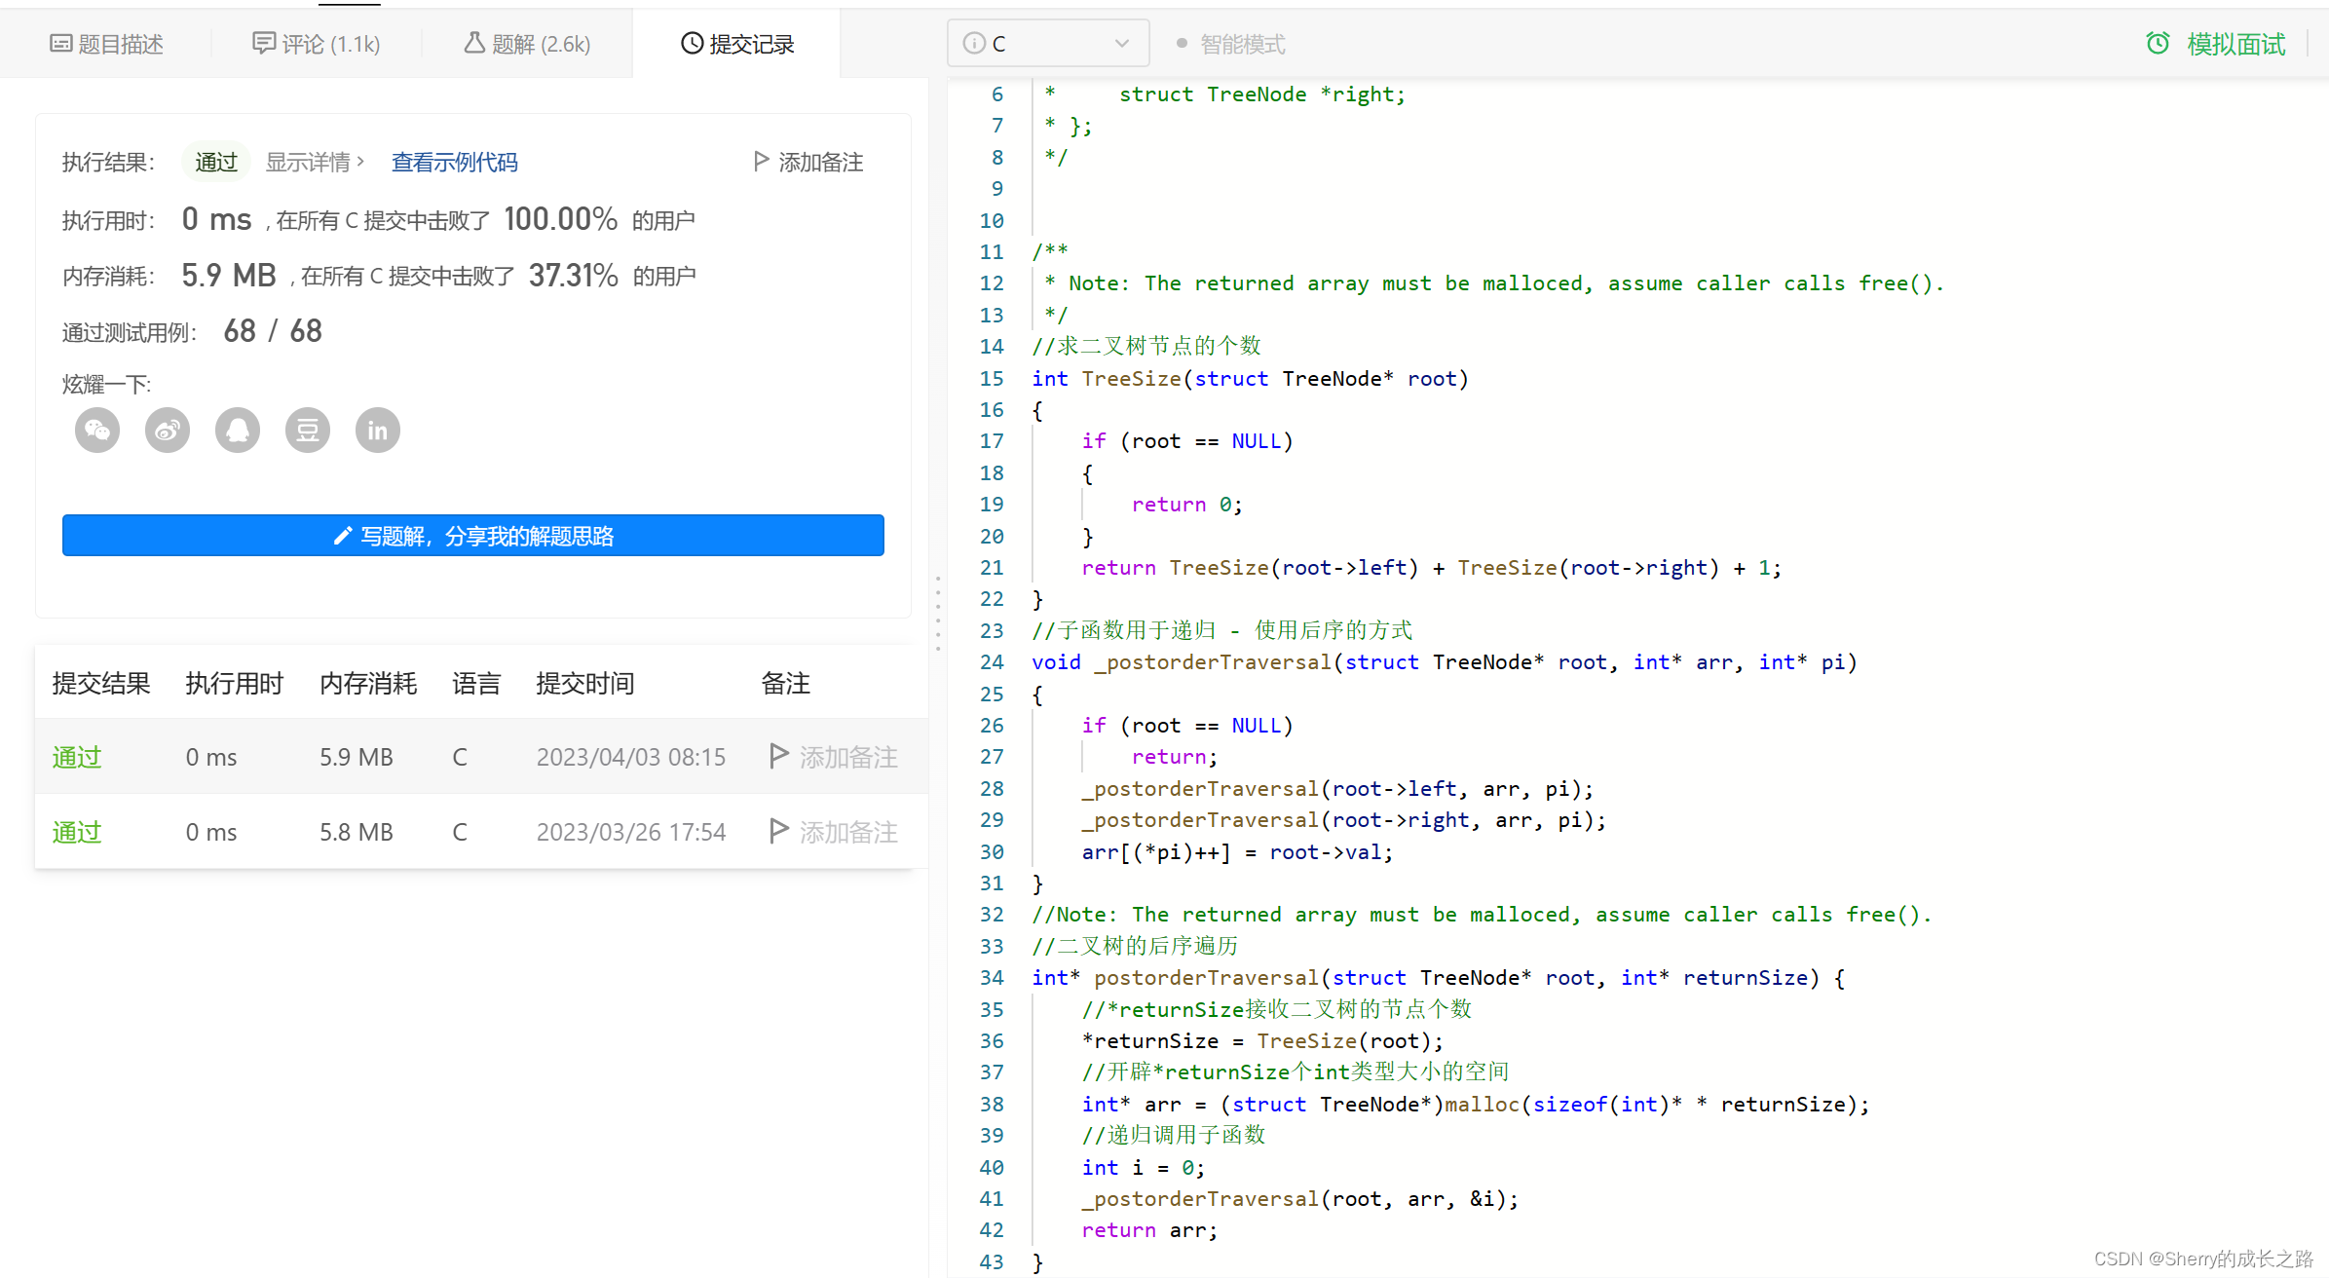Click the 提交时间 column header
This screenshot has width=2329, height=1278.
[x=584, y=683]
